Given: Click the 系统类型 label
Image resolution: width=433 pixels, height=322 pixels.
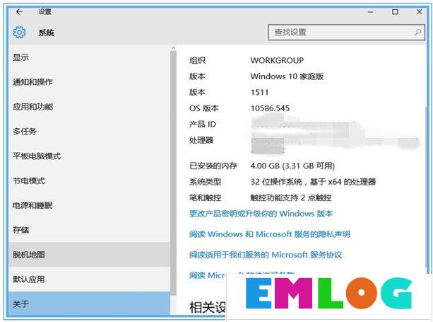Looking at the screenshot, I should click(205, 182).
